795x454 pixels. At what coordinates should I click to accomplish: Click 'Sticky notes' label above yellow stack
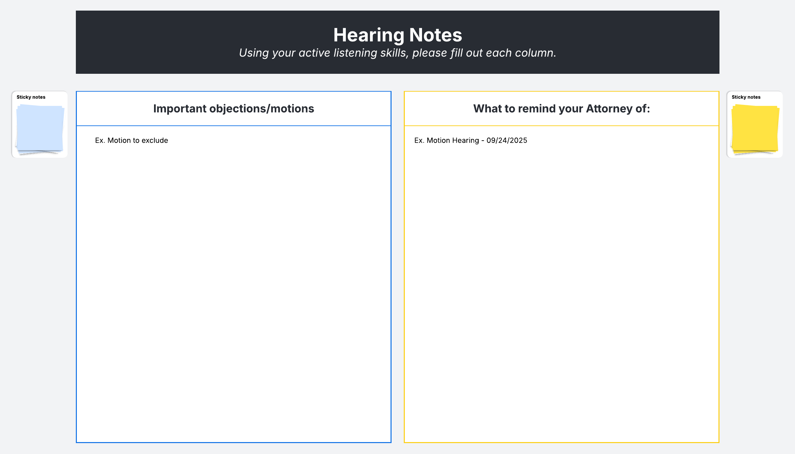point(746,97)
